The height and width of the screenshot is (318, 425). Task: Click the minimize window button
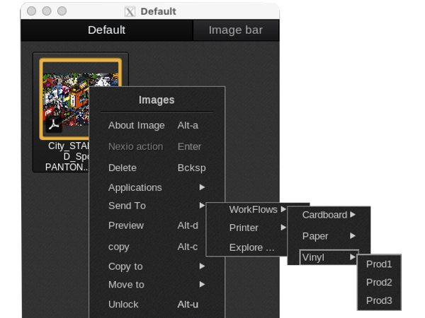47,11
